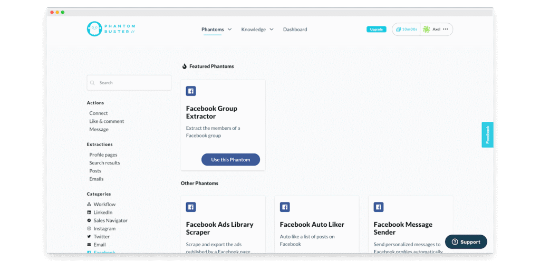
Task: Click Facebook icon on Group Extractor card
Action: pyautogui.click(x=191, y=91)
